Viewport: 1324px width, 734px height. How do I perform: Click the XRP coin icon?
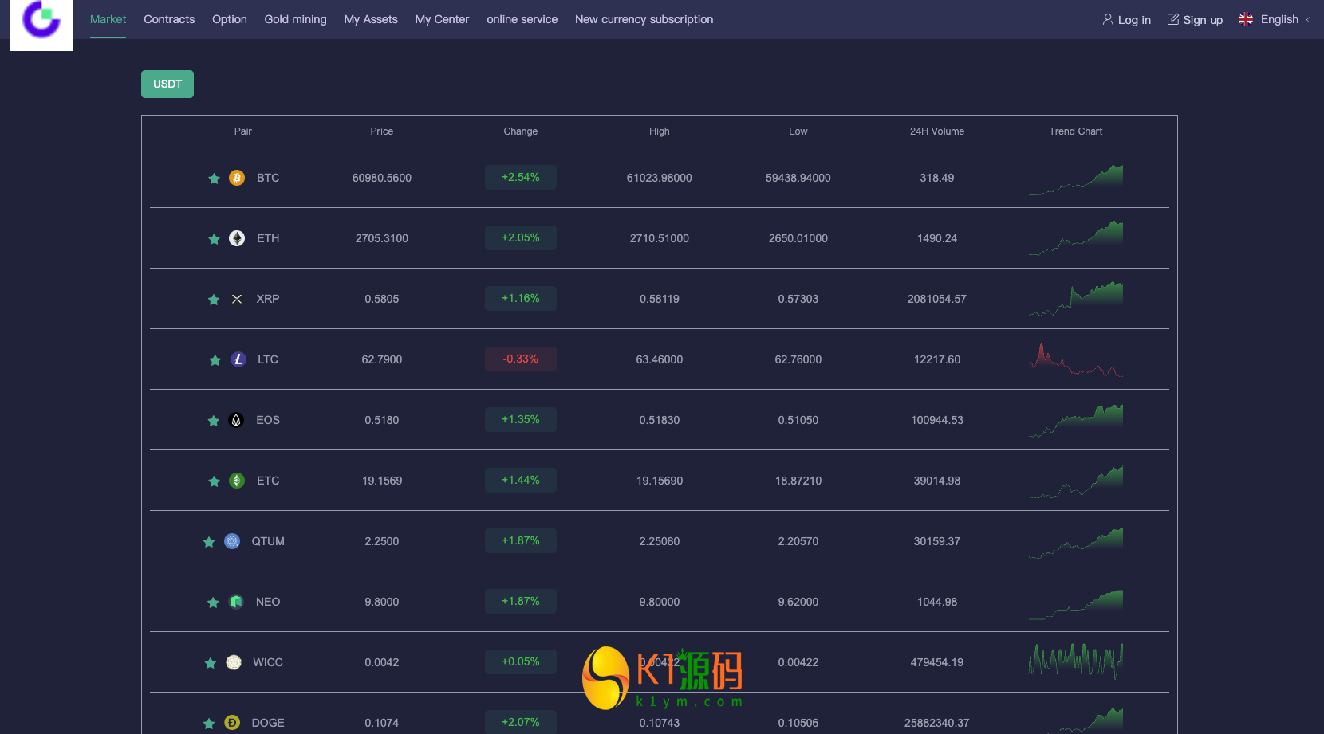[x=237, y=299]
